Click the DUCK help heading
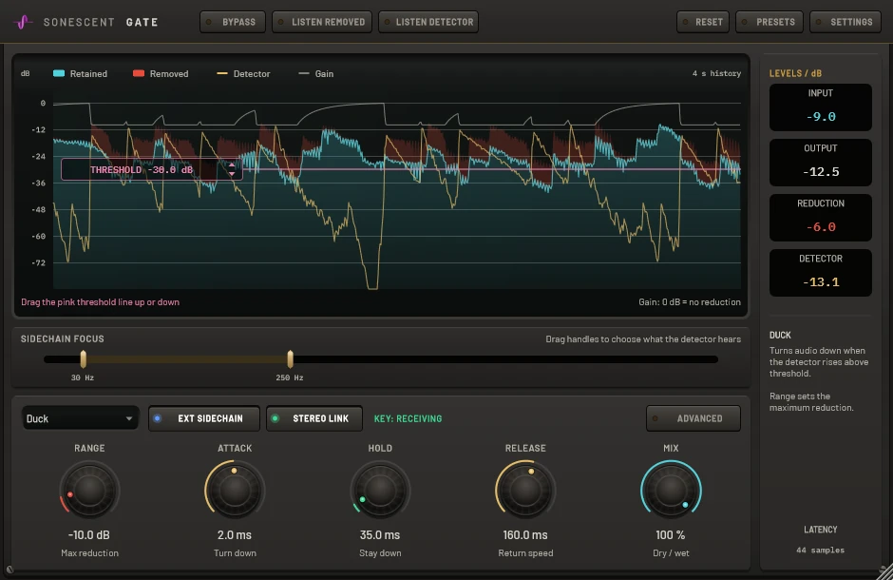Screen dimensions: 893x580 coord(780,335)
